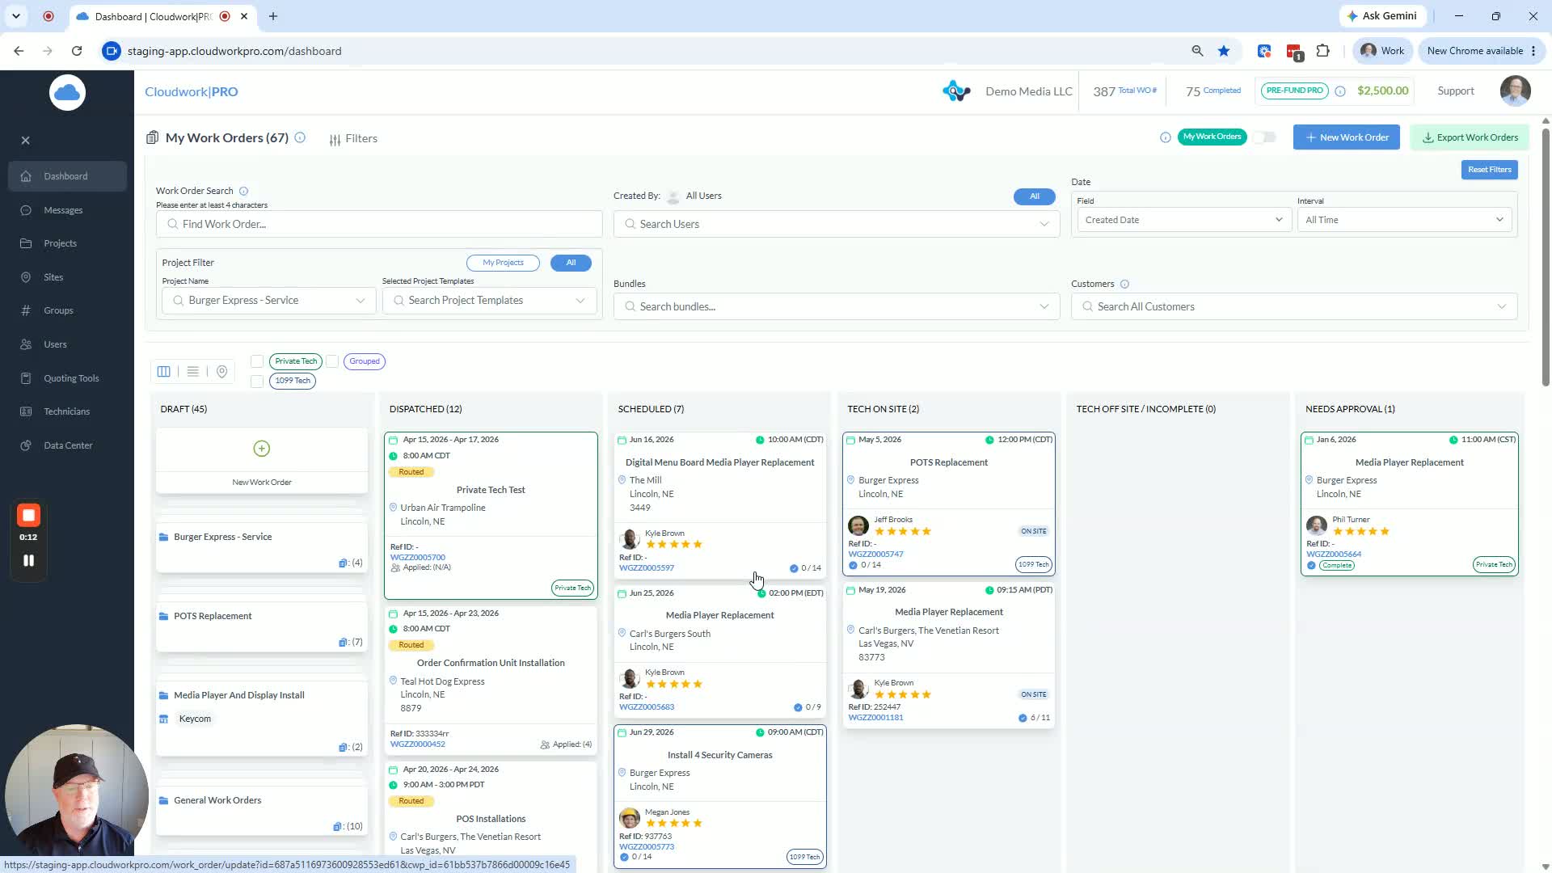Viewport: 1552px width, 873px height.
Task: Open Sites in the sidebar
Action: 53,277
